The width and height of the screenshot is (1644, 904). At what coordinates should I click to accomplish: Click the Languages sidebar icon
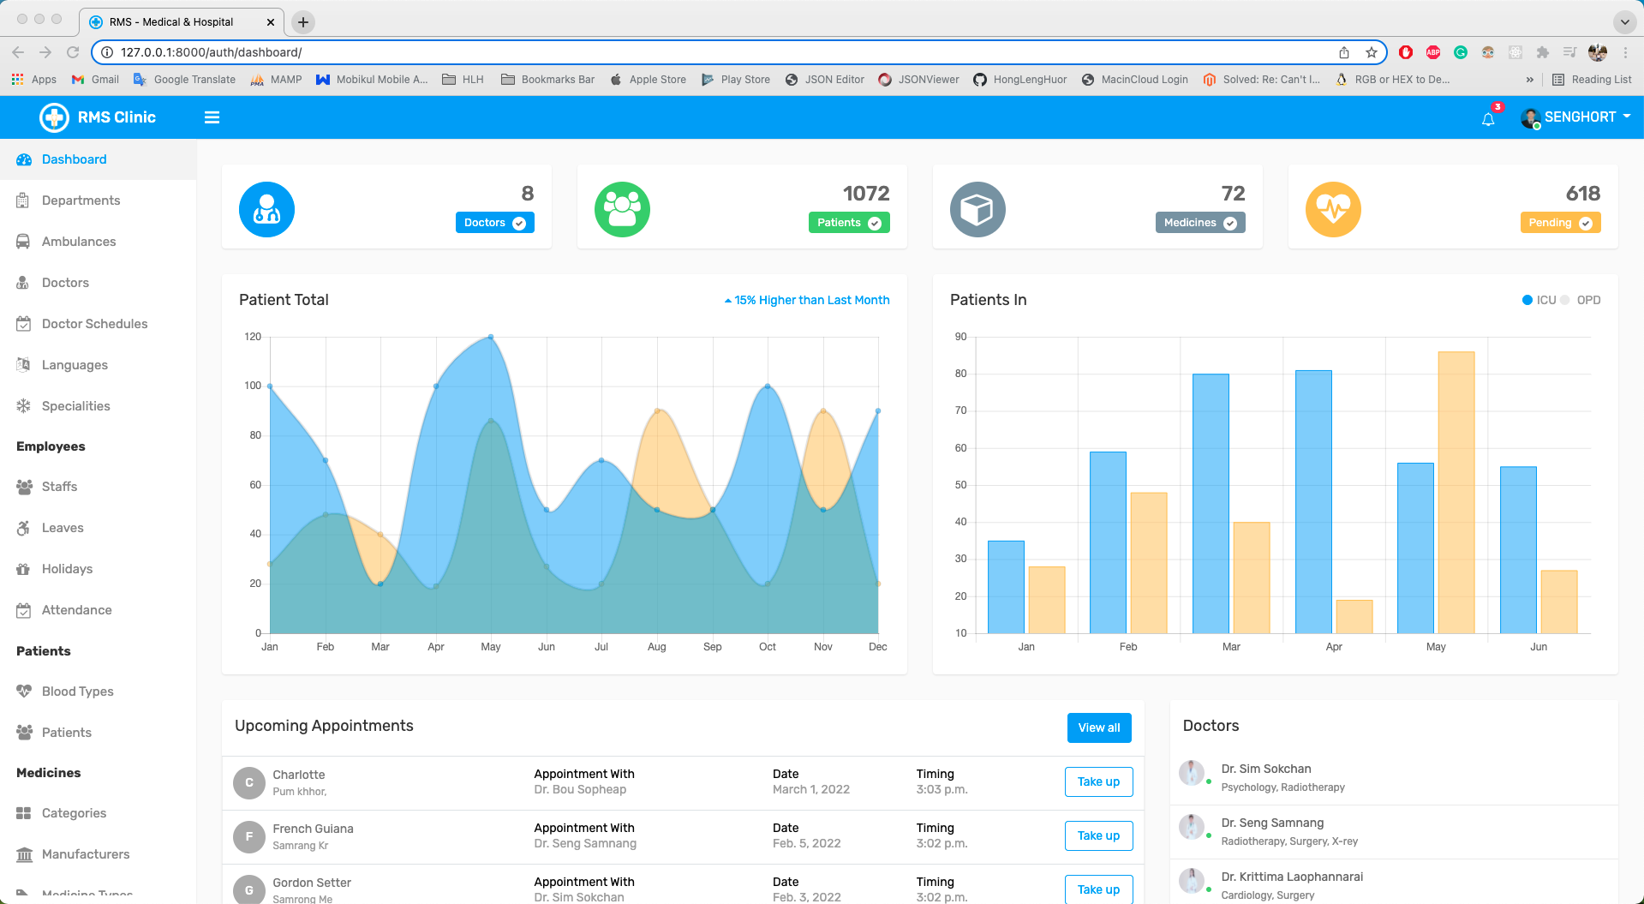[x=24, y=364]
